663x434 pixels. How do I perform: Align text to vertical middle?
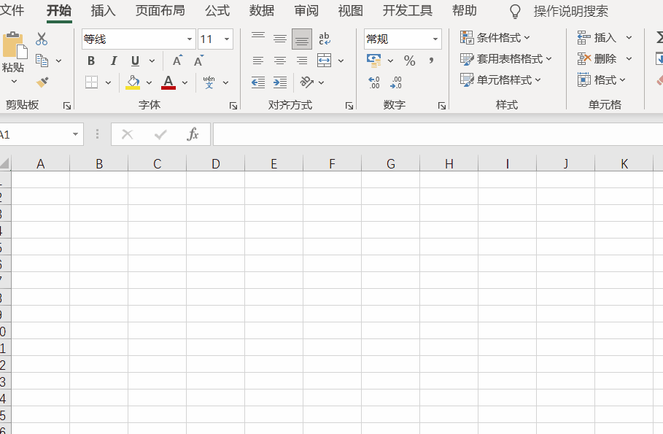click(280, 39)
